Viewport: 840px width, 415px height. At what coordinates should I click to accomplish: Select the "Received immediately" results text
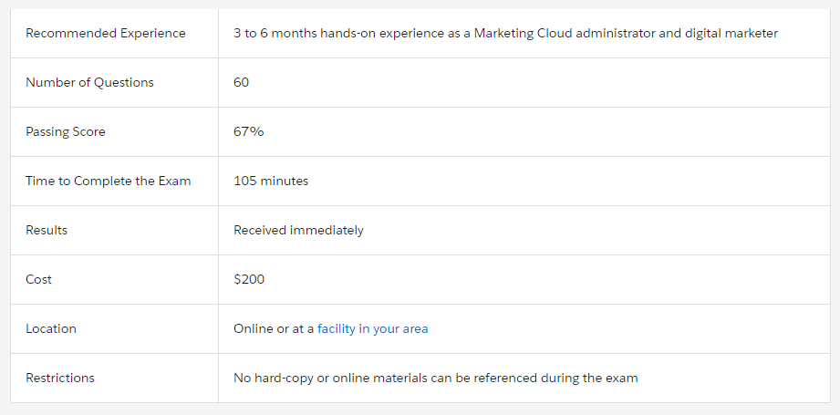click(x=298, y=230)
